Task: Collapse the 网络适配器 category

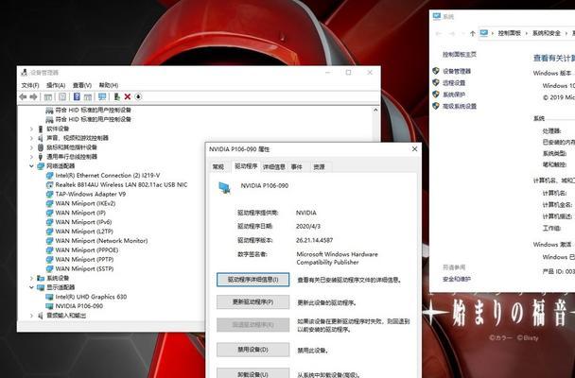Action: click(31, 166)
